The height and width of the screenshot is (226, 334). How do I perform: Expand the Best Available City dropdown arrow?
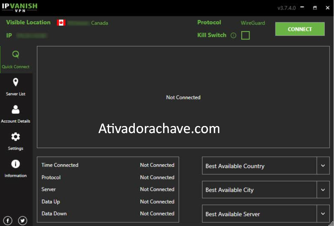click(x=323, y=190)
